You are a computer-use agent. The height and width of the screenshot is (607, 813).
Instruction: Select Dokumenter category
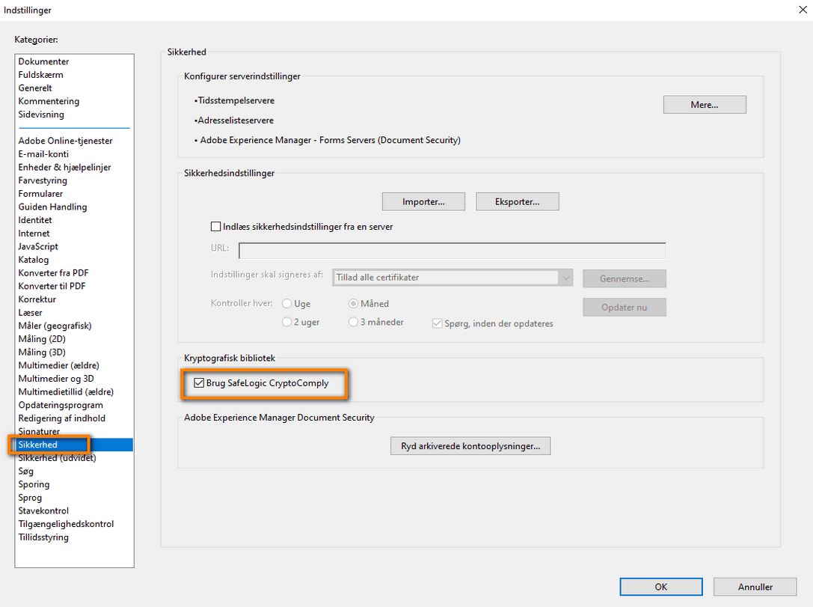(x=43, y=61)
